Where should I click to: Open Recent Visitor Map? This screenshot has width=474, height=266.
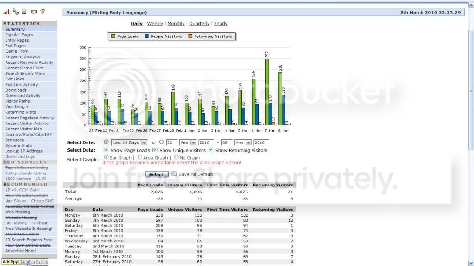(x=24, y=129)
